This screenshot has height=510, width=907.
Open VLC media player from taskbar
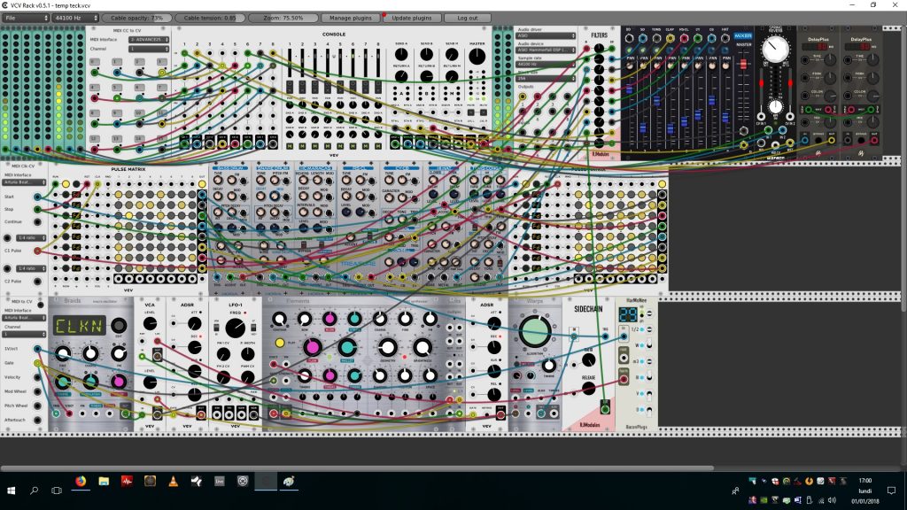pyautogui.click(x=173, y=481)
